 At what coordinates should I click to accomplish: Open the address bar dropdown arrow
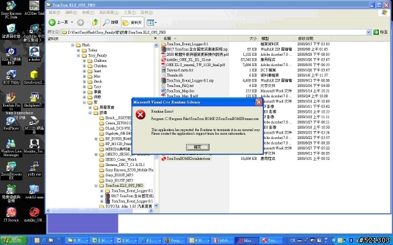click(368, 32)
